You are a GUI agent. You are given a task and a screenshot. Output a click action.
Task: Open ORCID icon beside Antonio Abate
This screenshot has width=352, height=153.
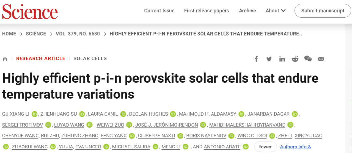246,147
